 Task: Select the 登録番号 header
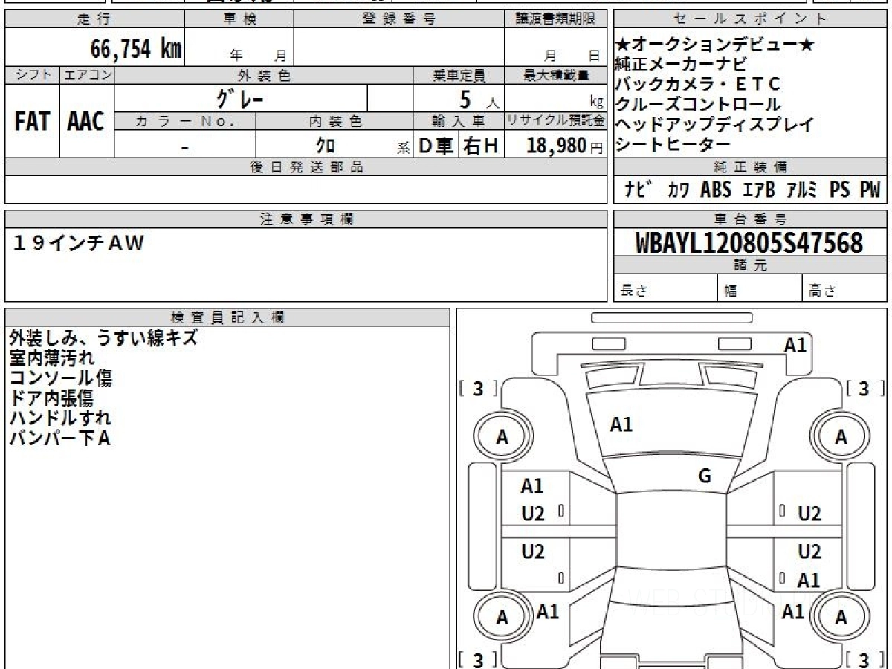(x=399, y=19)
